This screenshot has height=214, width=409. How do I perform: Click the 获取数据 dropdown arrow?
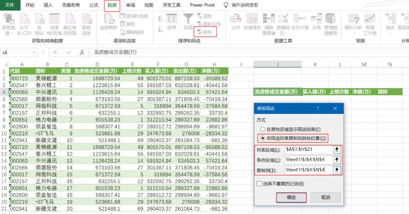[12, 33]
